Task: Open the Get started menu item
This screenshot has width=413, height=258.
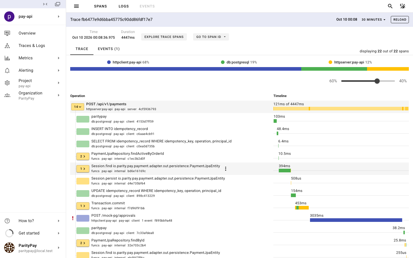Action: (x=33, y=233)
